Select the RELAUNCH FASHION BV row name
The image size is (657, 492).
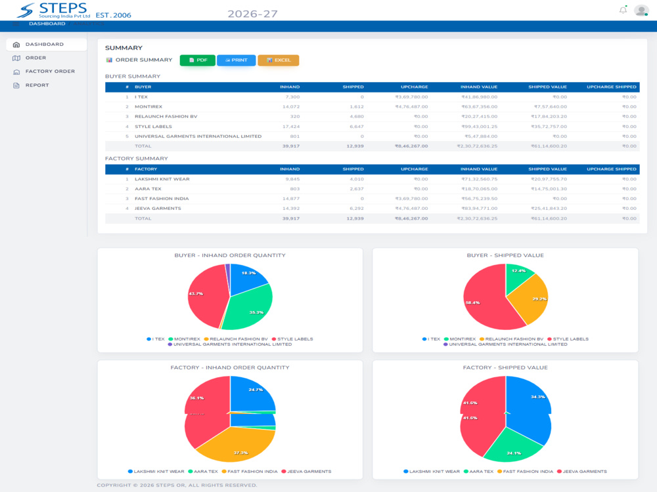point(166,117)
